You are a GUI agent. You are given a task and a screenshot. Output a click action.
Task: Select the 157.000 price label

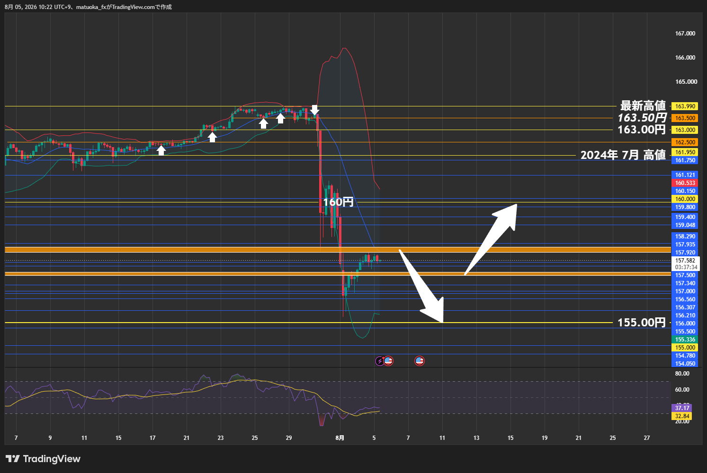685,291
